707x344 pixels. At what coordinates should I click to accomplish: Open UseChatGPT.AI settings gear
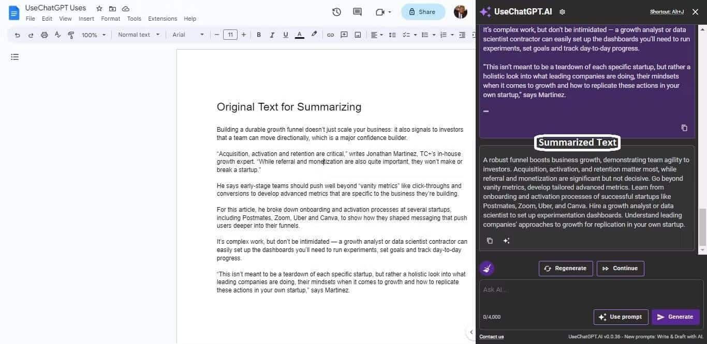[x=563, y=12]
